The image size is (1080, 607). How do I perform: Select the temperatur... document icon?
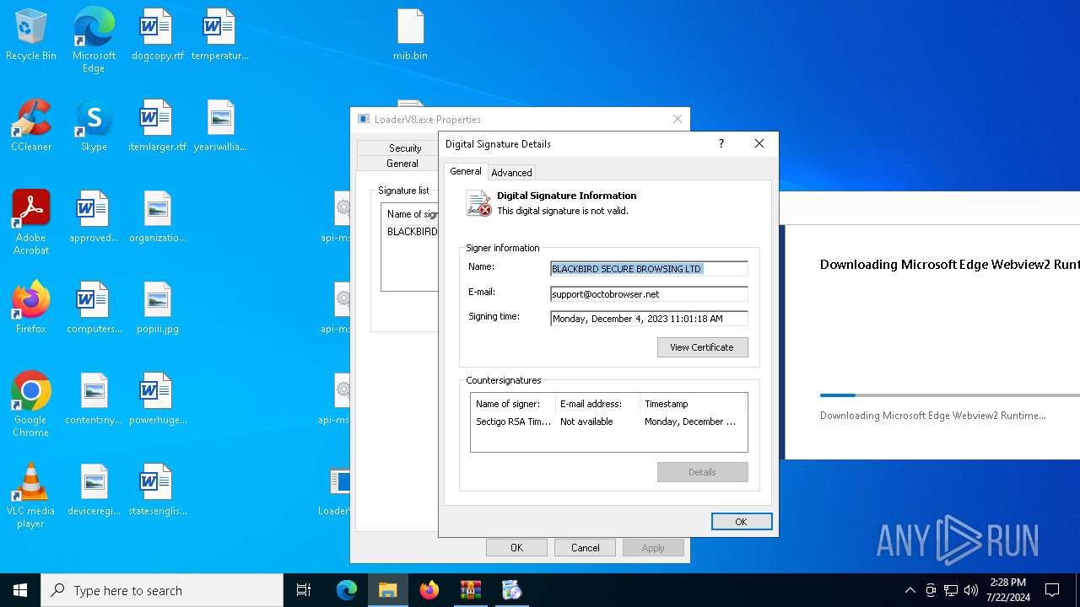[x=219, y=35]
